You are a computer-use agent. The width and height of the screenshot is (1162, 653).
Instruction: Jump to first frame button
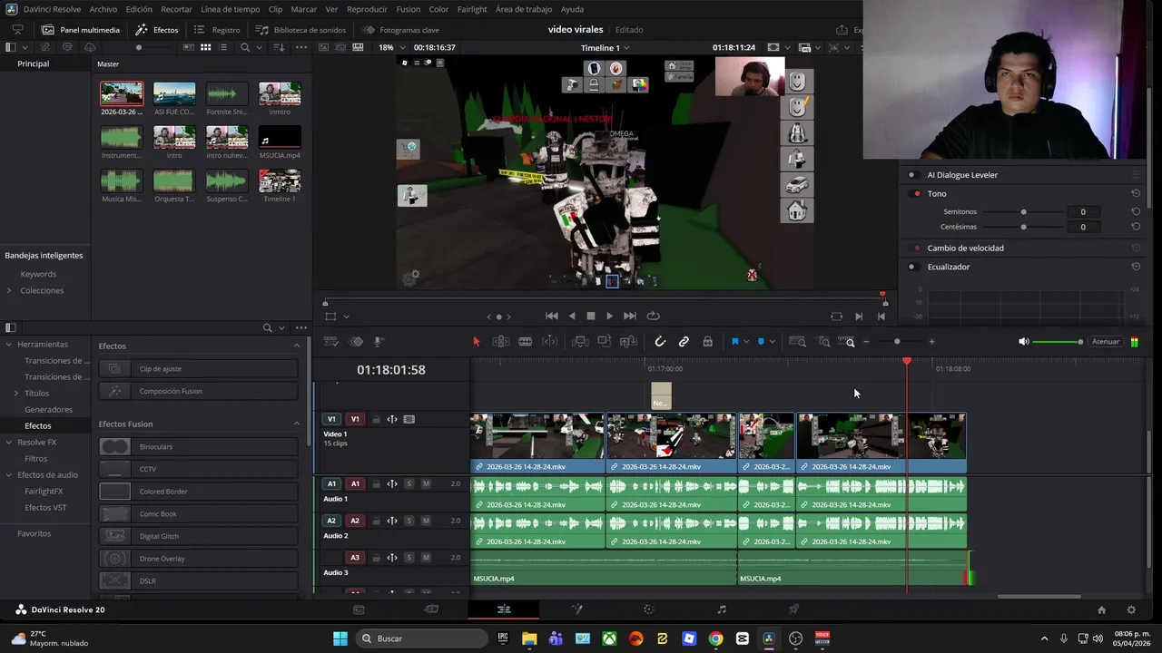pos(551,316)
